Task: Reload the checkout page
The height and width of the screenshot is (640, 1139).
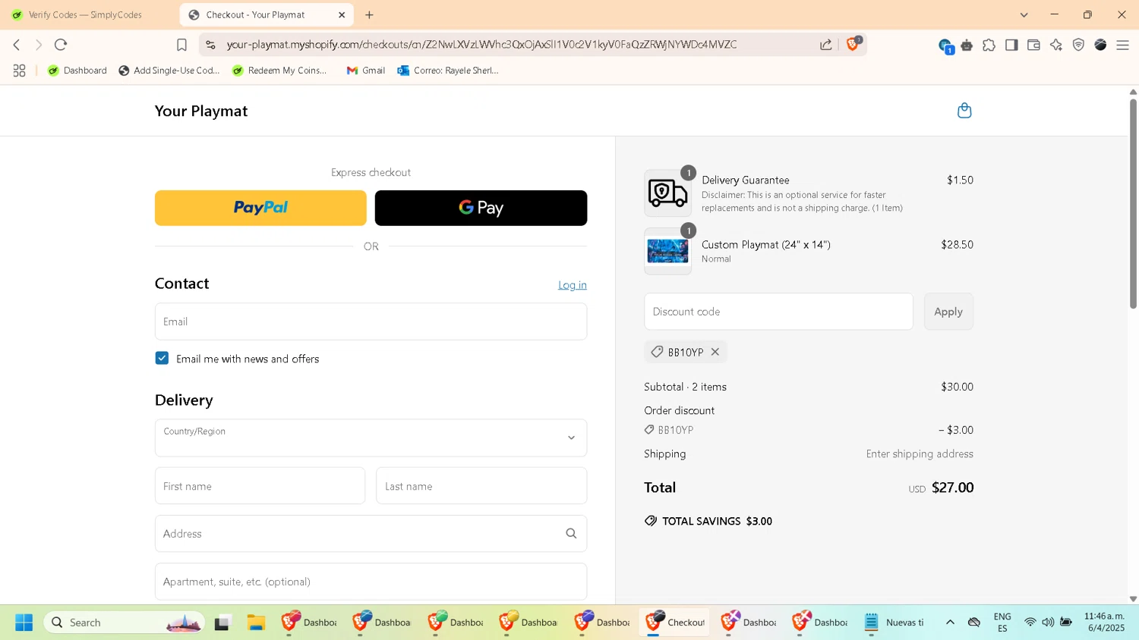Action: (61, 45)
